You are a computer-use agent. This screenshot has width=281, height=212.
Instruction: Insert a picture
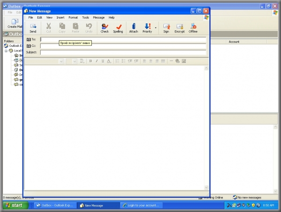coord(184,61)
